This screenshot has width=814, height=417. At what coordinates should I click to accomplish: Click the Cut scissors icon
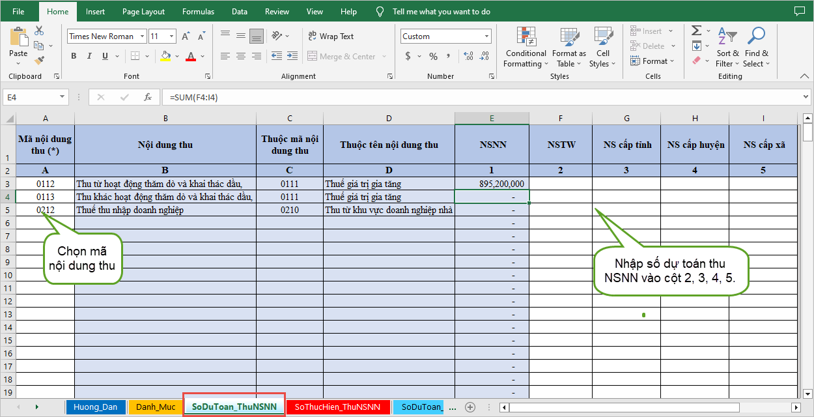(39, 31)
